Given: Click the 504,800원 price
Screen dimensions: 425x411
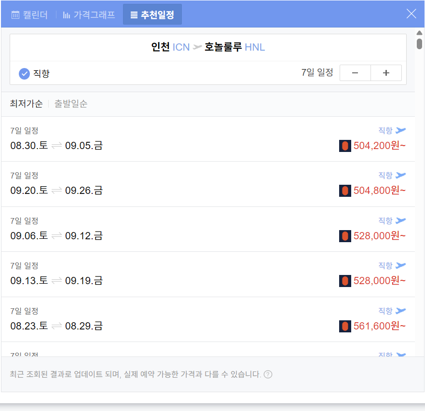Looking at the screenshot, I should pyautogui.click(x=380, y=191).
